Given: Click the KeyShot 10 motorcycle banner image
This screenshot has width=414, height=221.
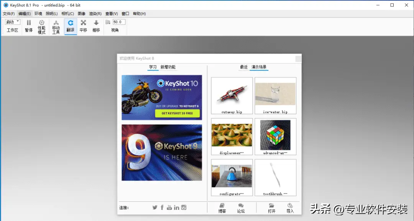Looking at the screenshot, I should point(162,97).
